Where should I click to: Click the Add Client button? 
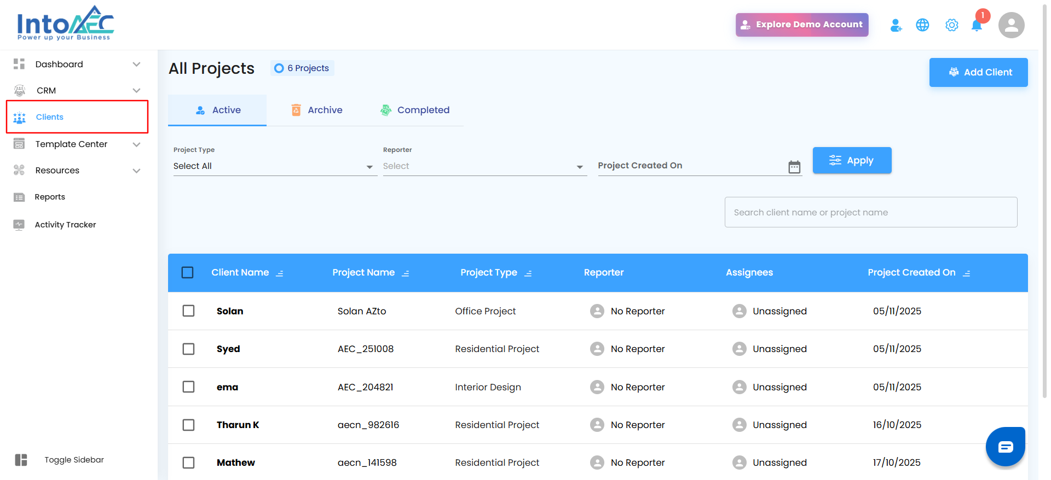click(978, 72)
